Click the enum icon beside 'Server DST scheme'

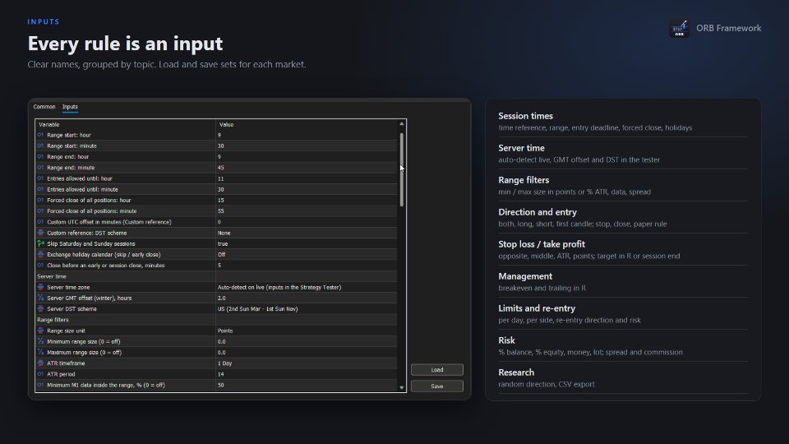click(x=40, y=309)
